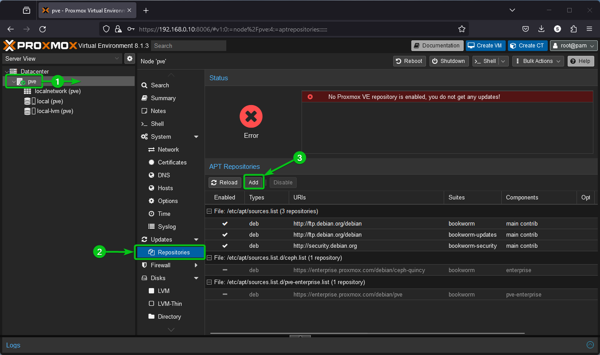Collapse the Disks menu section
Screen dimensions: 600x355
pyautogui.click(x=196, y=278)
